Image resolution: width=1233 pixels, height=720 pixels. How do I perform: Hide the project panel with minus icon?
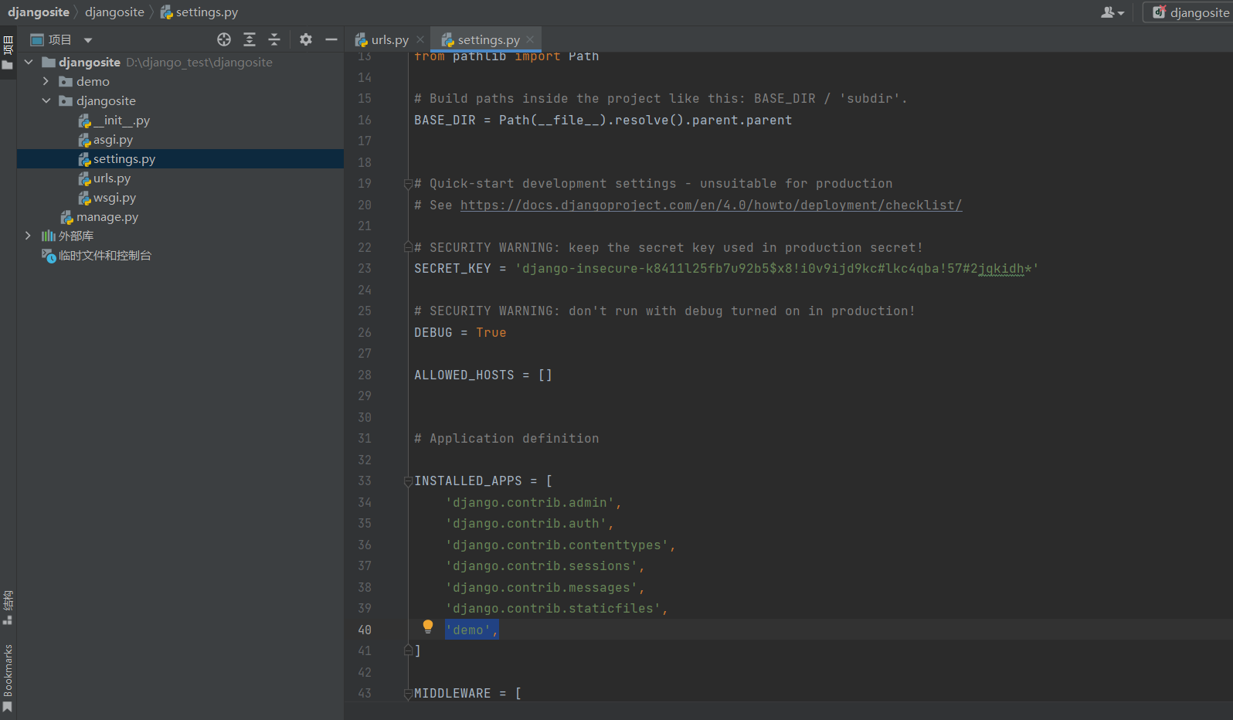coord(331,39)
